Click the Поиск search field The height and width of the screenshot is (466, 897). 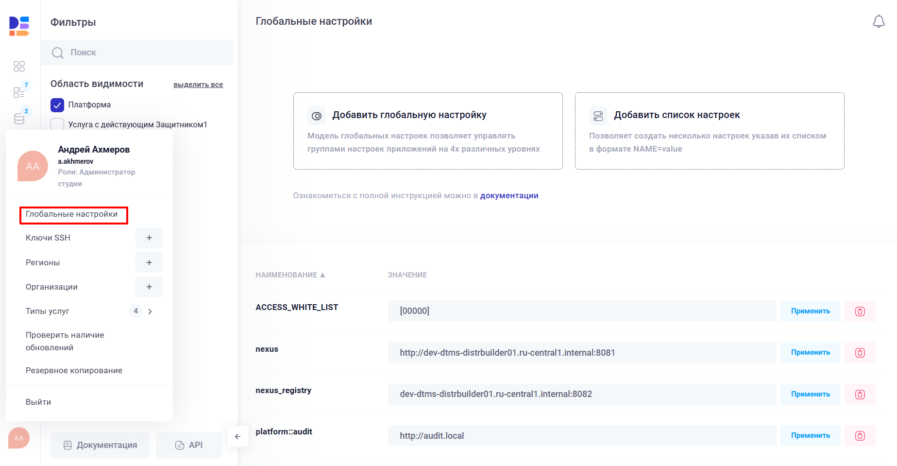click(137, 52)
